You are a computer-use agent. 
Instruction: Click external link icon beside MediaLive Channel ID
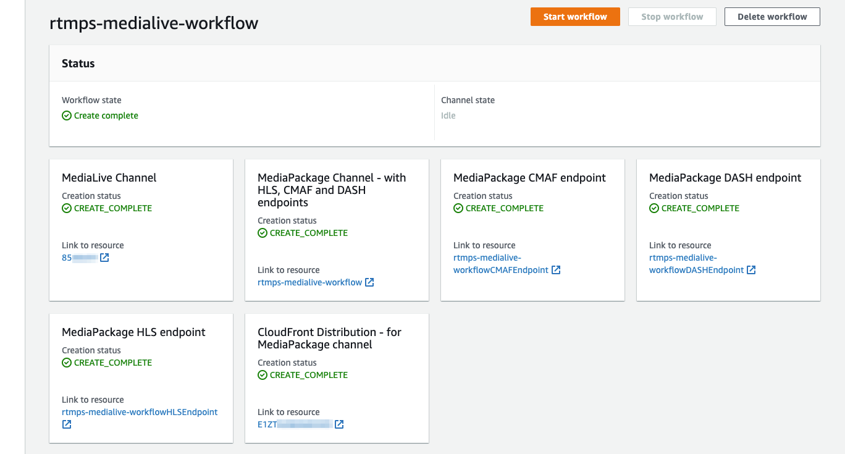point(104,258)
